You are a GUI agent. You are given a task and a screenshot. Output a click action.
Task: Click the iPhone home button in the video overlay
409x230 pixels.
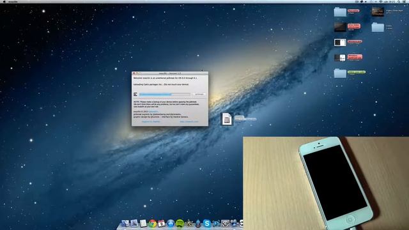350,220
